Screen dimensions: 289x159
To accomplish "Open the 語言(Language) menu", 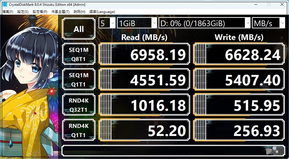I will coord(102,12).
